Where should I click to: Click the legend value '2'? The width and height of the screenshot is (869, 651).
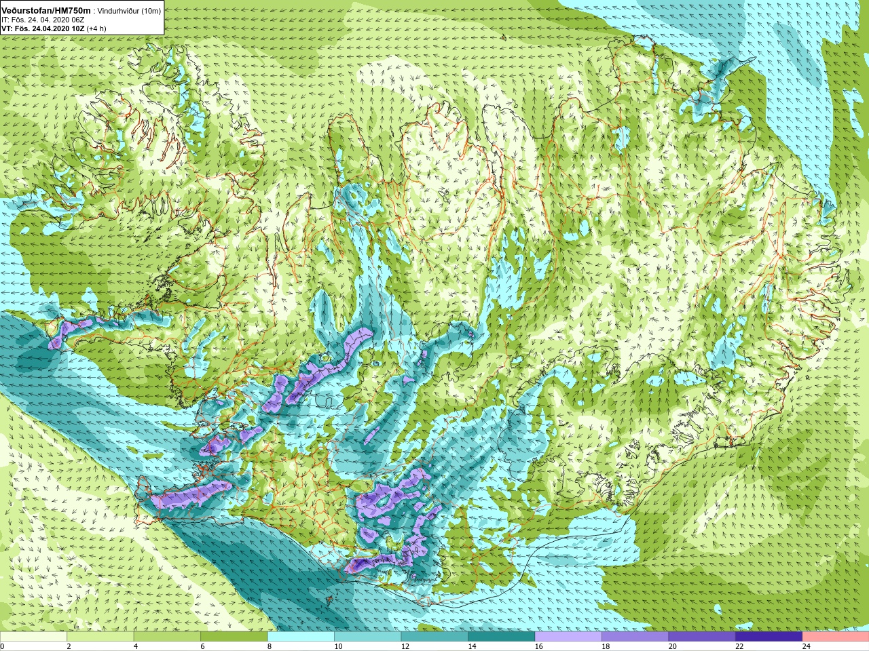click(69, 646)
